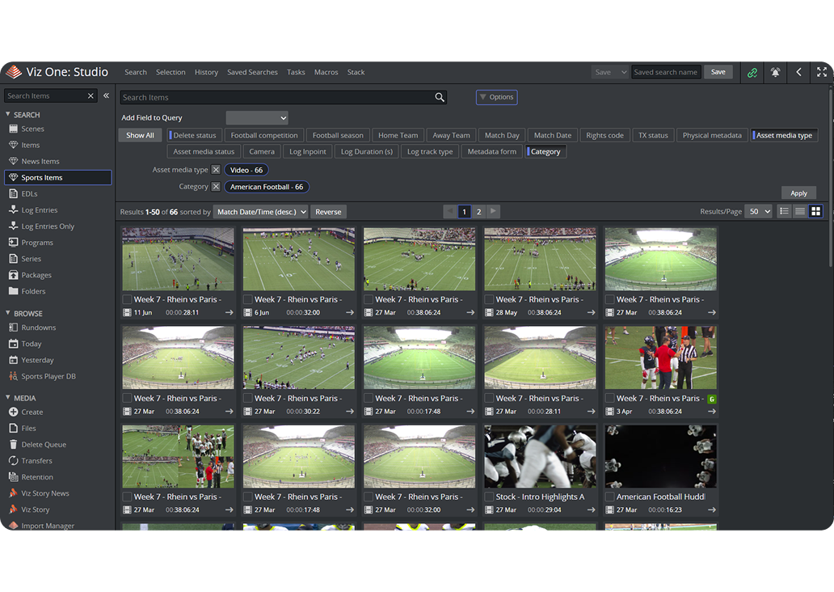Viewport: 834px width, 592px height.
Task: Open Sports Player DB in sidebar
Action: (48, 376)
